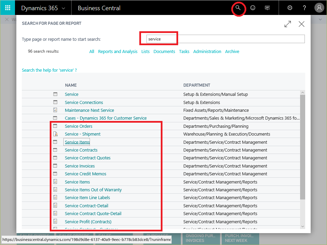
Task: Open the settings gear icon
Action: (290, 8)
